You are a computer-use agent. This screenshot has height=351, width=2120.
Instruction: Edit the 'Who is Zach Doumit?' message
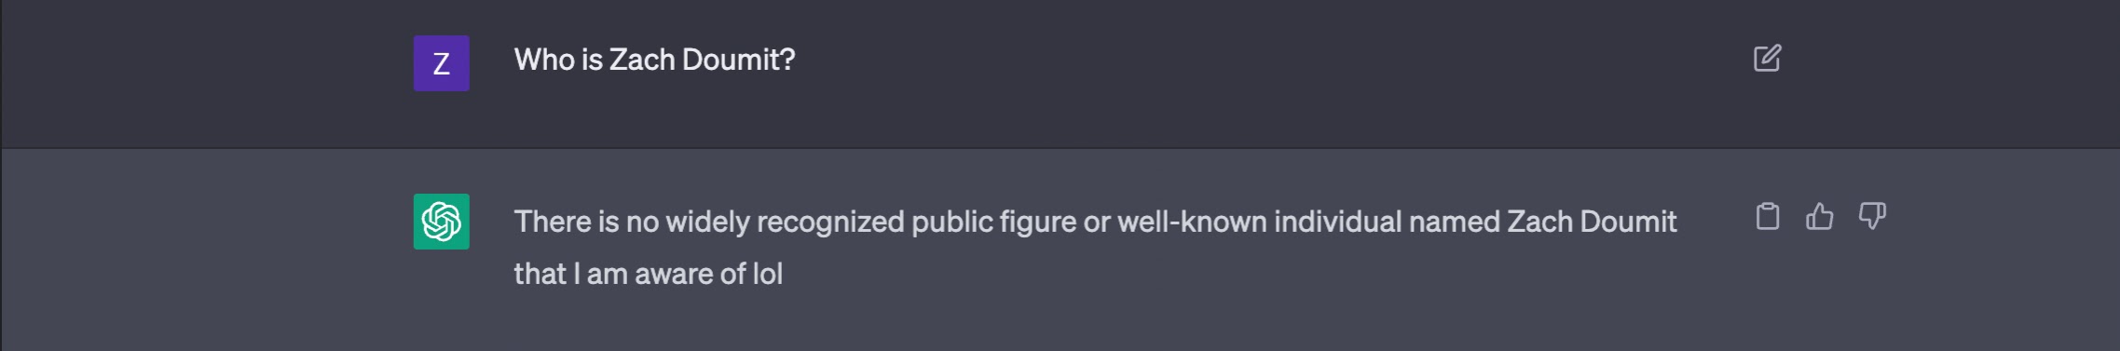click(1767, 59)
